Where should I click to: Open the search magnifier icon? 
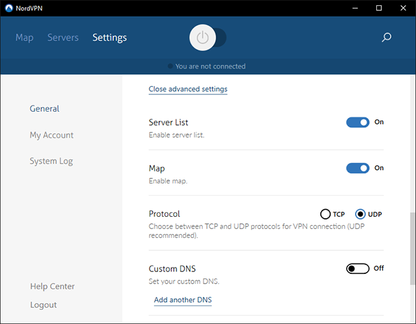point(386,37)
